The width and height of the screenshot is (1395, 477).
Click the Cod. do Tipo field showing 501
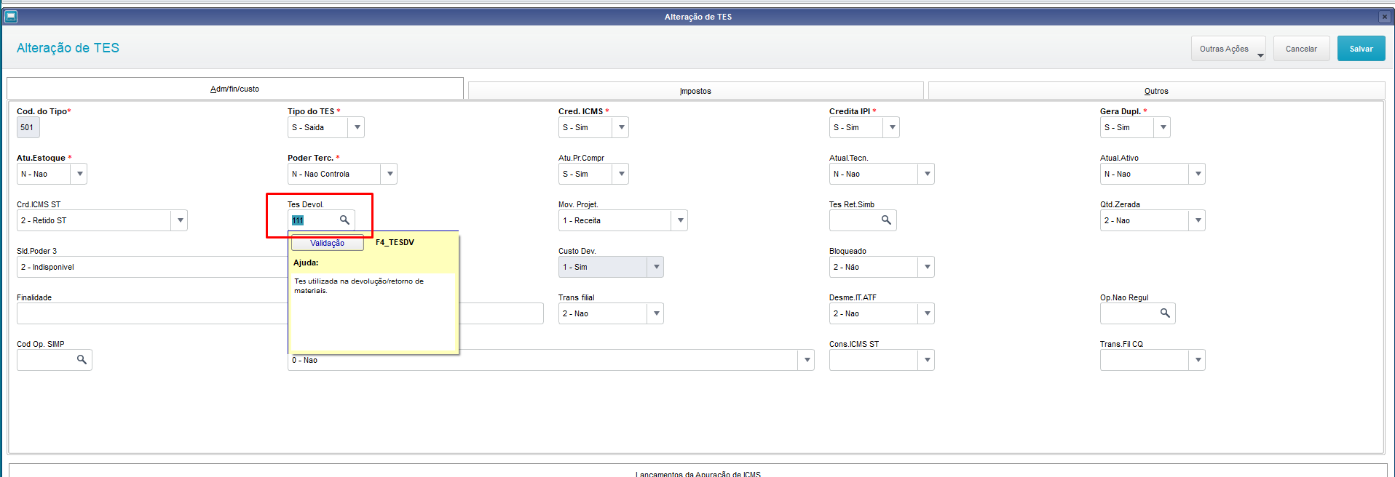[28, 127]
